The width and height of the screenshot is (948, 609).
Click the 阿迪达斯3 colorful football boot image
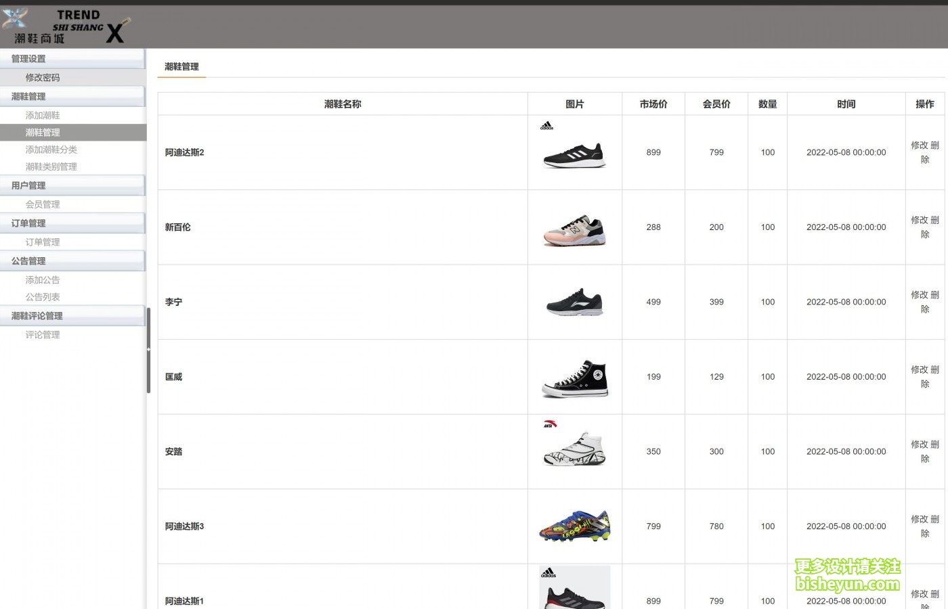pyautogui.click(x=575, y=526)
